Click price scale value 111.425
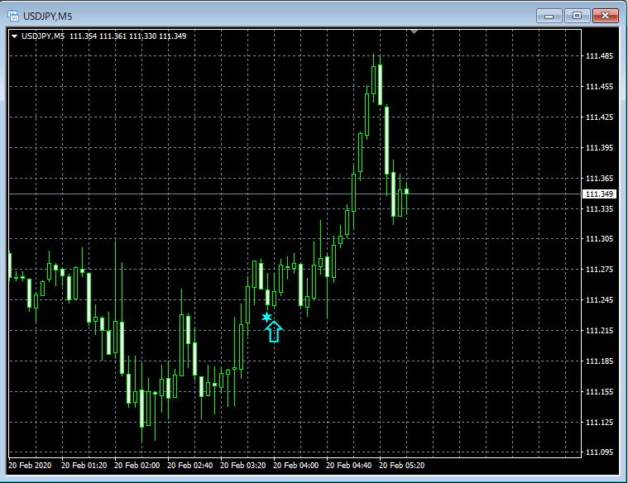The image size is (628, 483). [599, 117]
